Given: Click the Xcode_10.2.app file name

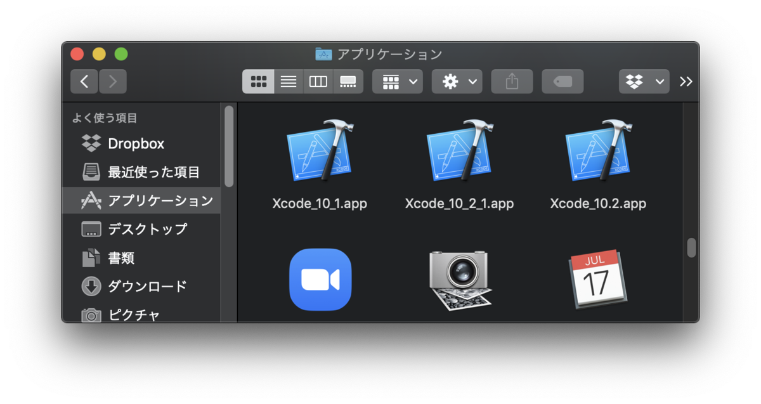Looking at the screenshot, I should pyautogui.click(x=598, y=204).
